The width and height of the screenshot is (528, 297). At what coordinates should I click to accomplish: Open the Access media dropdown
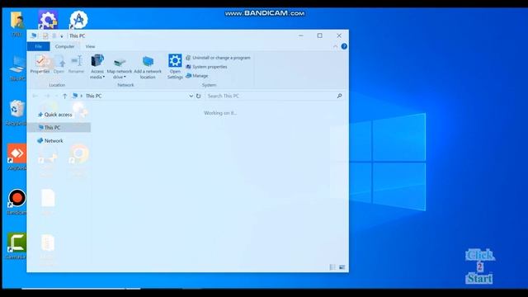(97, 67)
